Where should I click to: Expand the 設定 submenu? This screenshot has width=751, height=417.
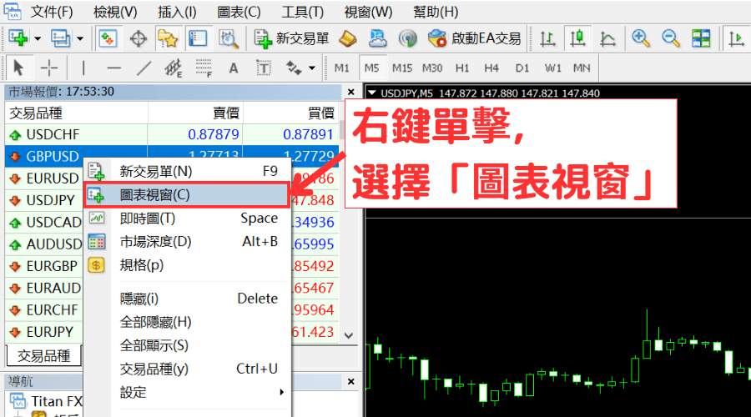187,392
